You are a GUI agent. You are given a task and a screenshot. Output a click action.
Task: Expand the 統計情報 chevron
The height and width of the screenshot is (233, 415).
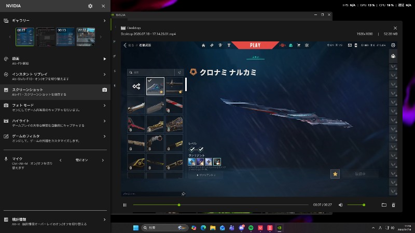(105, 220)
